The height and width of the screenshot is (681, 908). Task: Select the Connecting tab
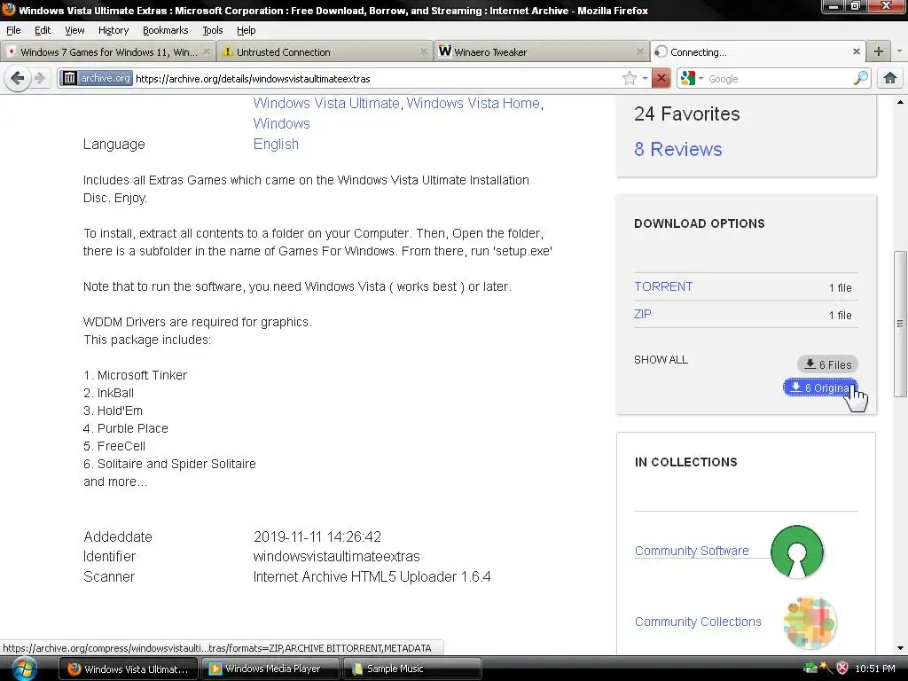coord(757,51)
